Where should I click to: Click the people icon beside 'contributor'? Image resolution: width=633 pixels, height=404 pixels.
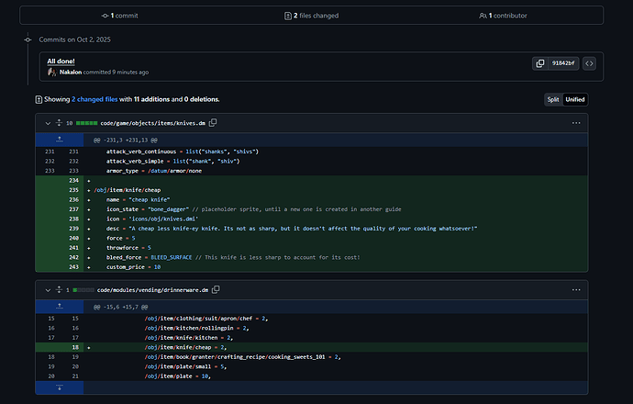coord(483,16)
